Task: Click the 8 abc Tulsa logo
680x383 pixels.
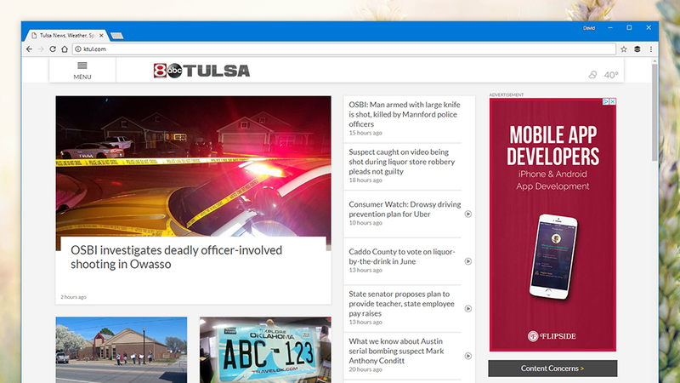Action: tap(201, 71)
